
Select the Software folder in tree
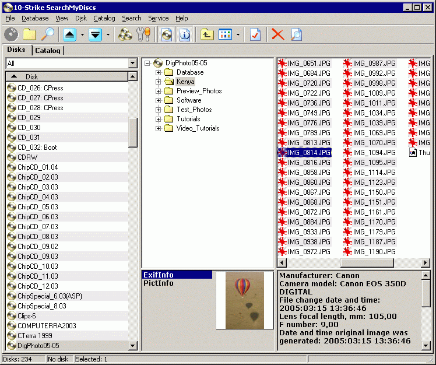point(189,100)
